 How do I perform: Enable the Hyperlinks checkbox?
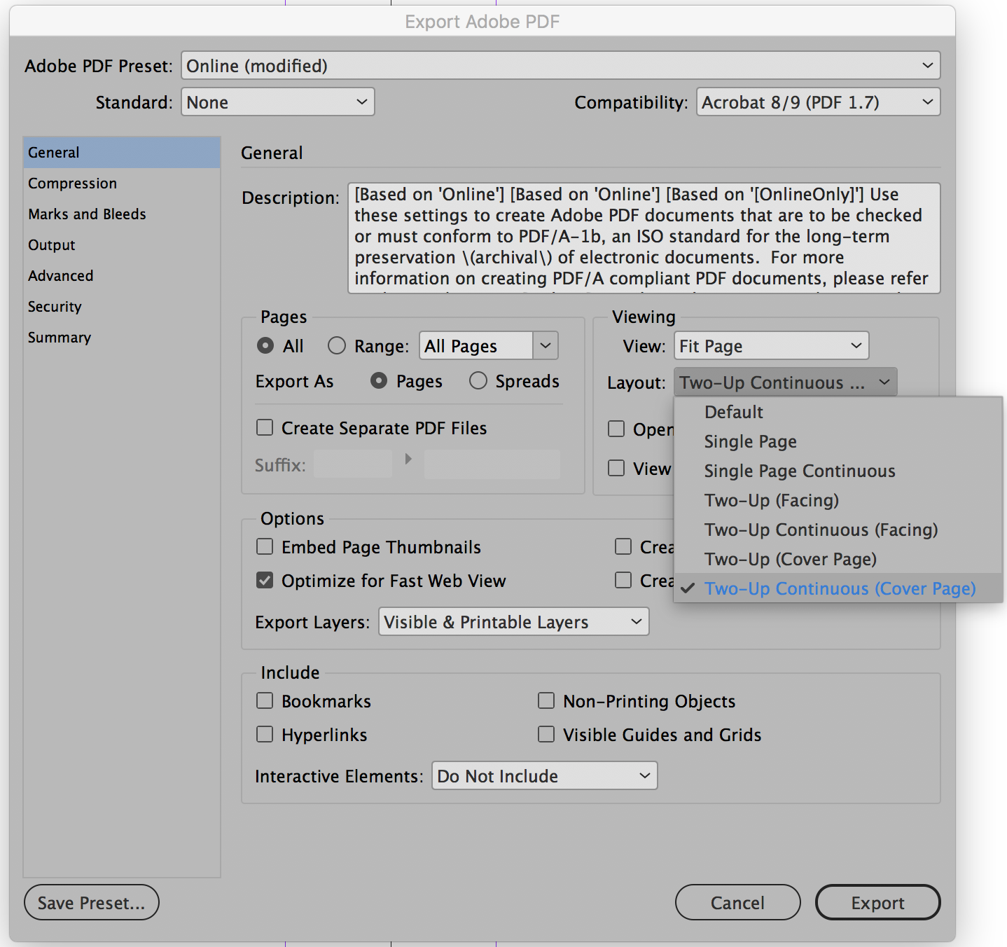pos(265,734)
